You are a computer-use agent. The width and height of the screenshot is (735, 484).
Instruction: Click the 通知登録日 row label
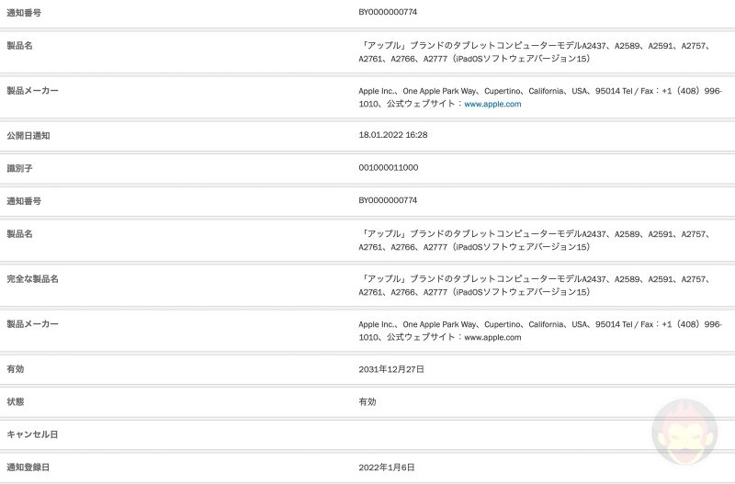coord(28,467)
